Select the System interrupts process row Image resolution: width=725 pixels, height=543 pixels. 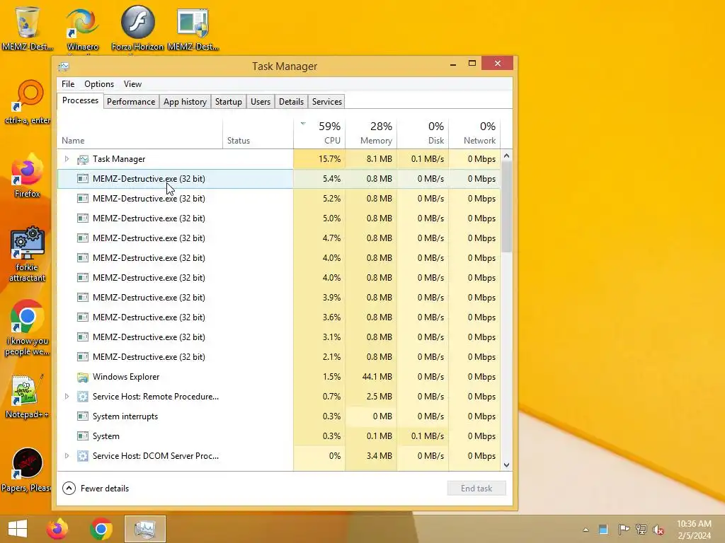click(x=279, y=416)
